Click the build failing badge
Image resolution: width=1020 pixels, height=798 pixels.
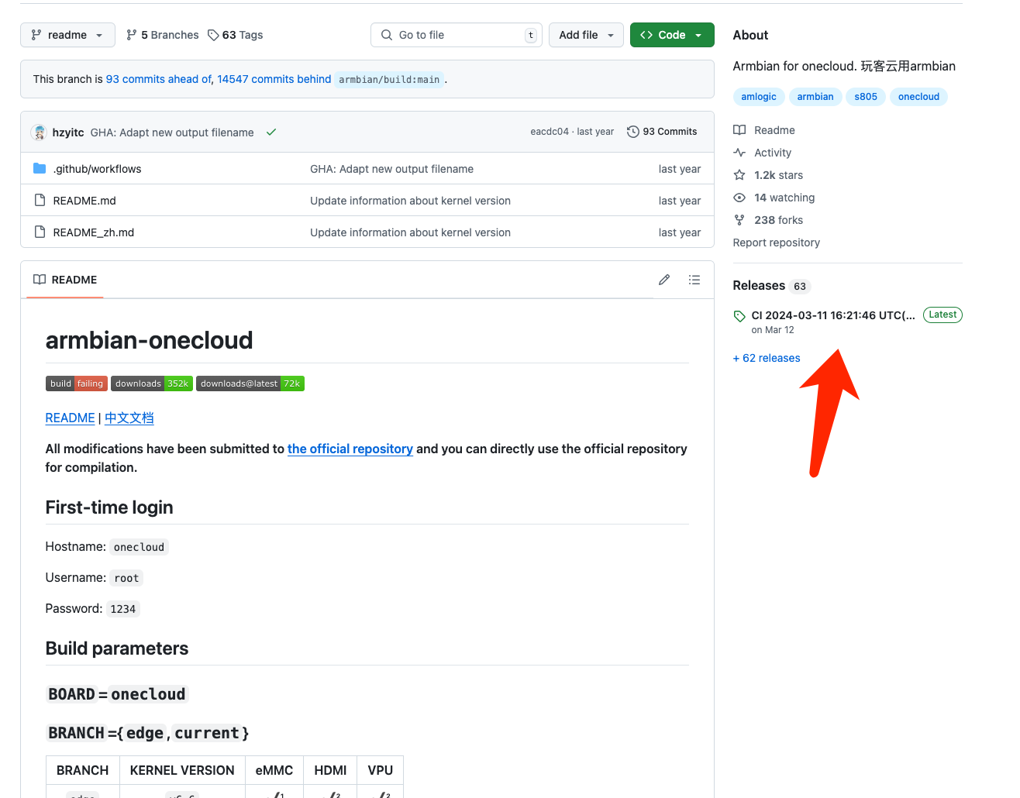pyautogui.click(x=77, y=384)
